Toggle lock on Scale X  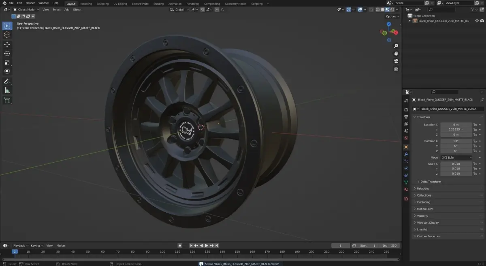click(475, 164)
